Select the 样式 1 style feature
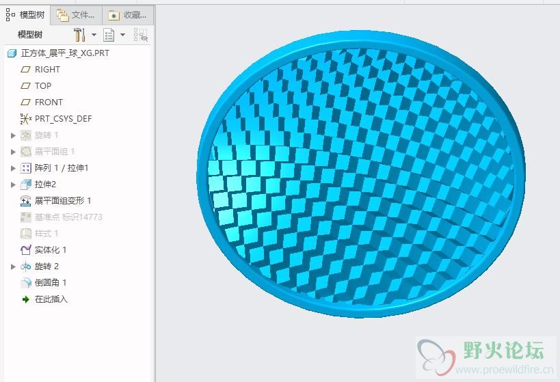This screenshot has width=560, height=382. [x=46, y=234]
